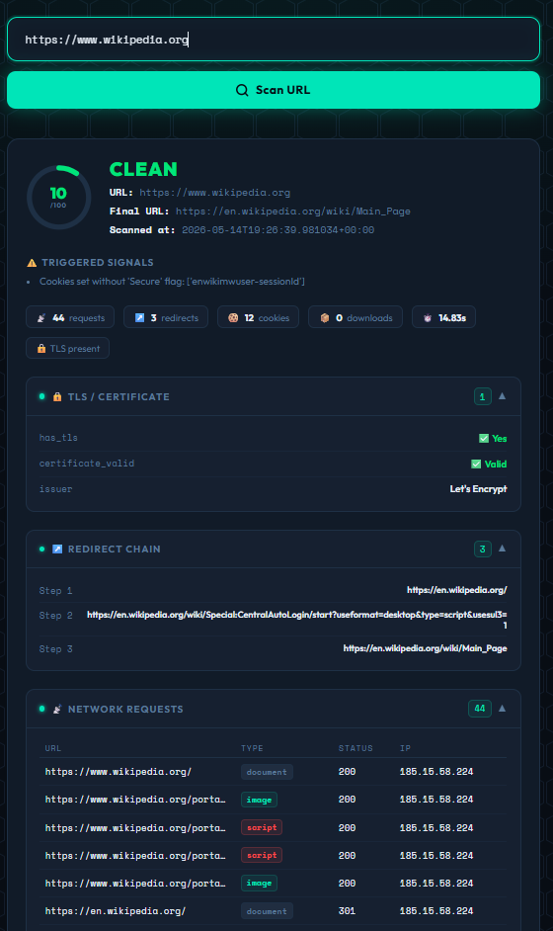The width and height of the screenshot is (553, 931).
Task: Open the Final URL en.wikipedia.org Main_Page
Action: [293, 212]
